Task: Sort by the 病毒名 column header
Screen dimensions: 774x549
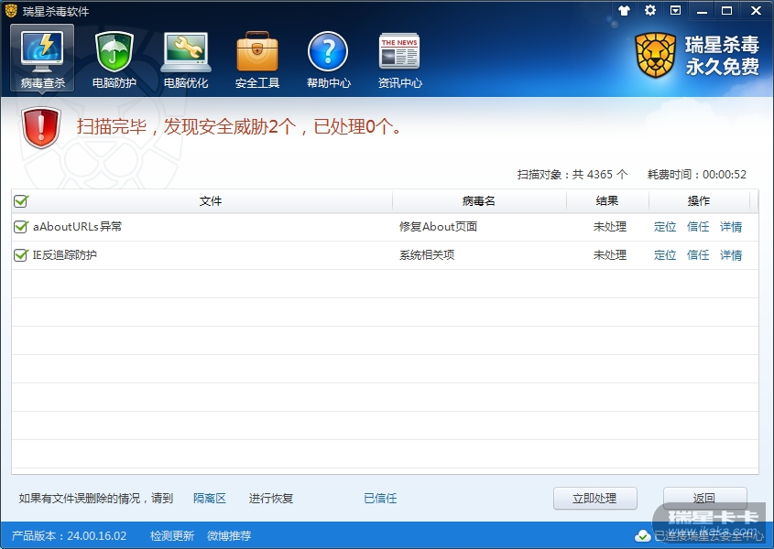Action: 479,200
